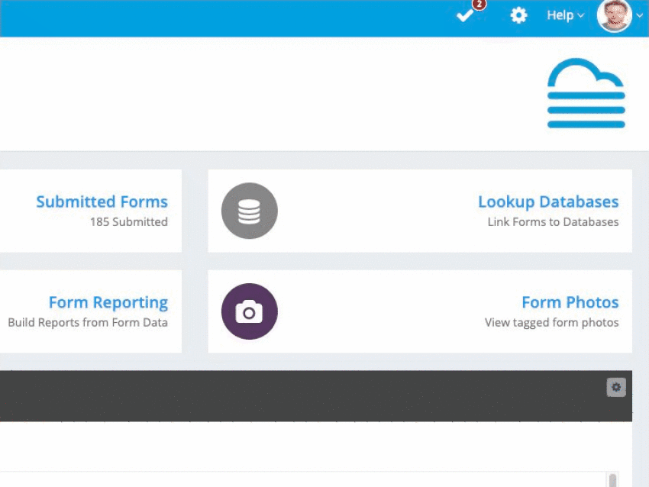Click the user profile avatar
The image size is (649, 487).
coord(614,15)
